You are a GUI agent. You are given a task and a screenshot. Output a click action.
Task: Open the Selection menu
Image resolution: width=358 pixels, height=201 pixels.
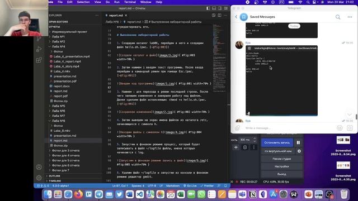tap(83, 2)
